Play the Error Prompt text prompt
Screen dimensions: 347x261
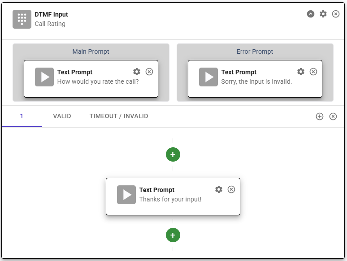click(208, 77)
